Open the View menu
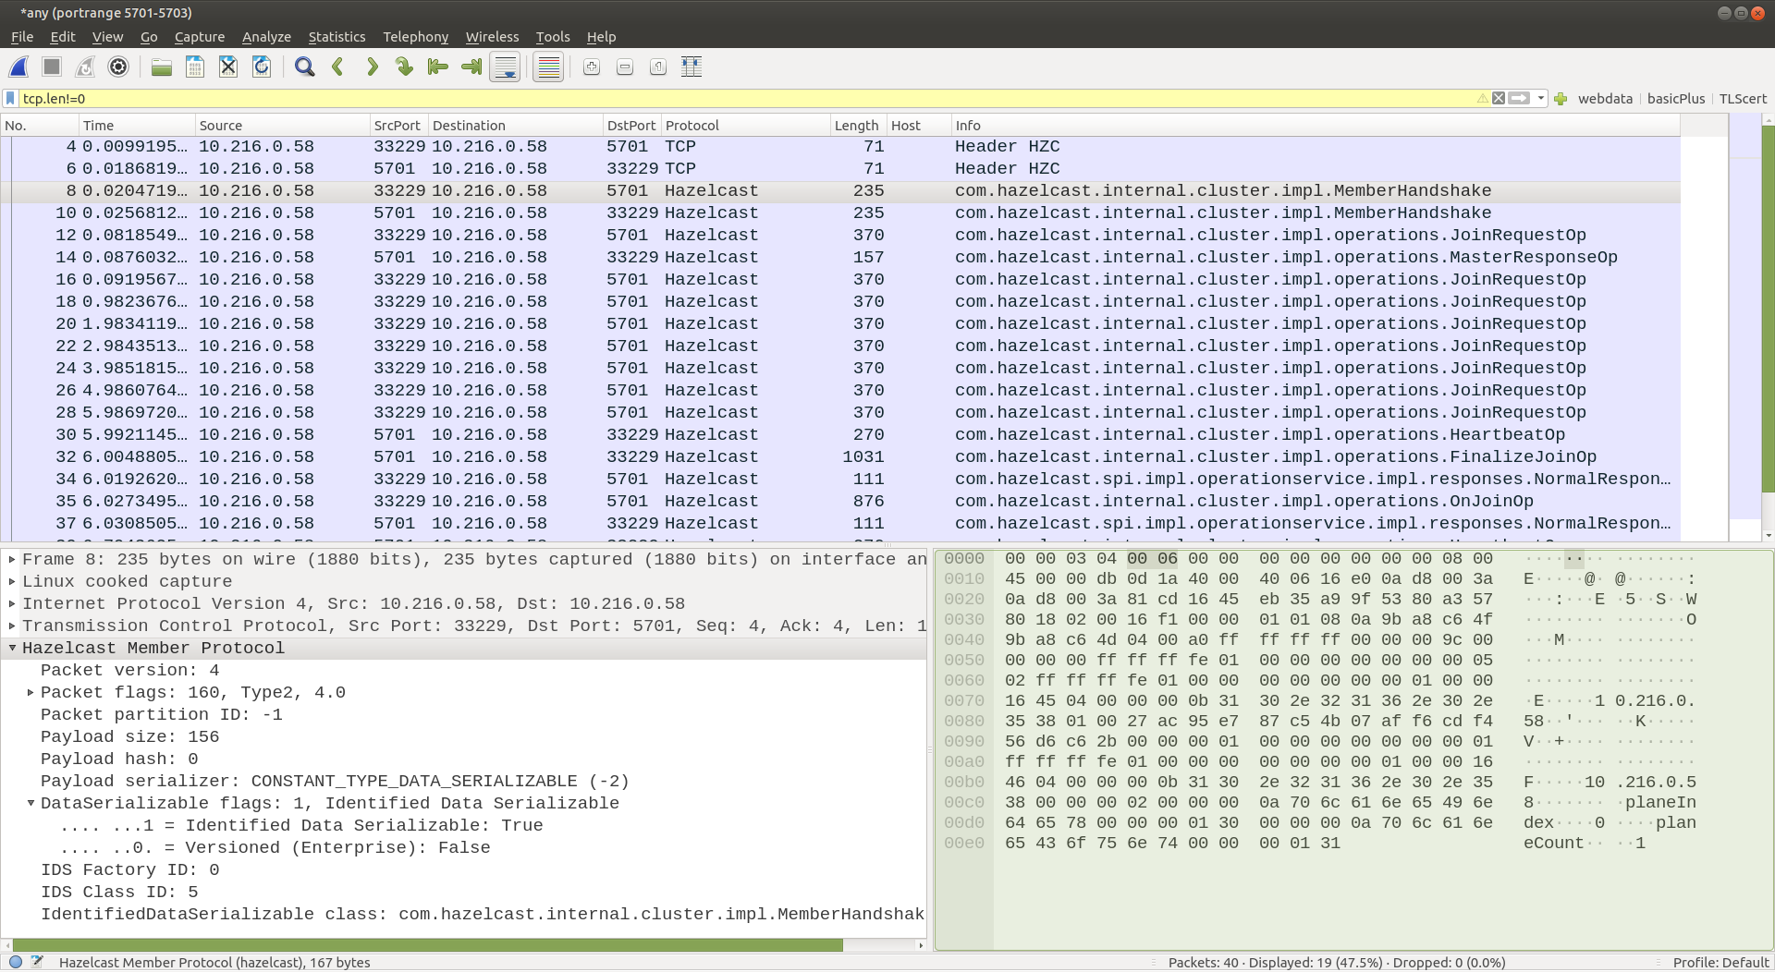Image resolution: width=1775 pixels, height=972 pixels. [x=107, y=37]
